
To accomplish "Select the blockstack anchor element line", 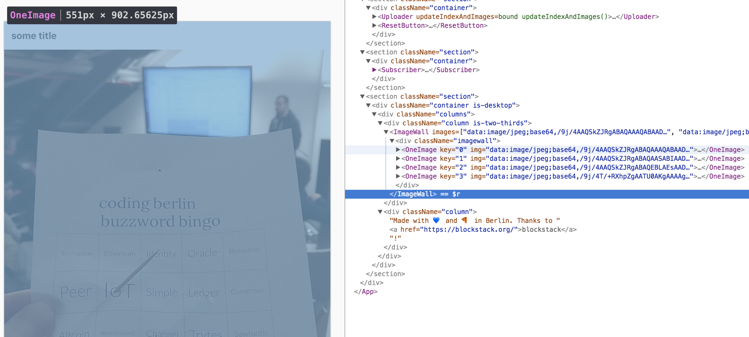I will click(x=483, y=230).
